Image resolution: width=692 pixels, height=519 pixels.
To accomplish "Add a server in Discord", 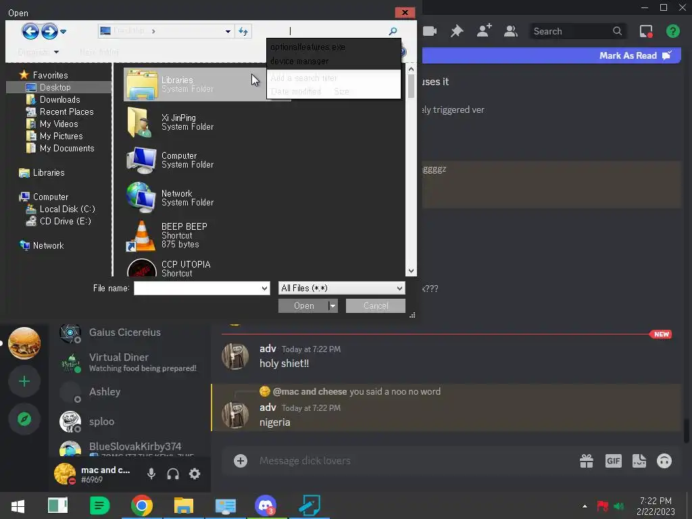I will point(24,381).
